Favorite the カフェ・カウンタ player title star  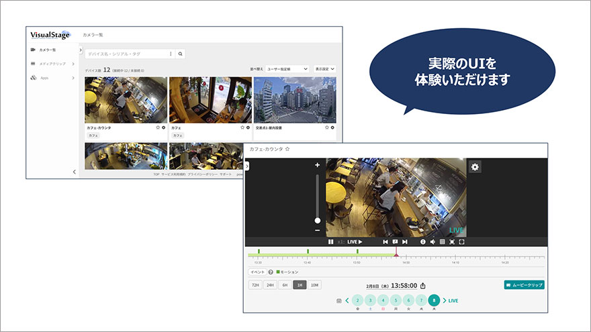click(287, 149)
